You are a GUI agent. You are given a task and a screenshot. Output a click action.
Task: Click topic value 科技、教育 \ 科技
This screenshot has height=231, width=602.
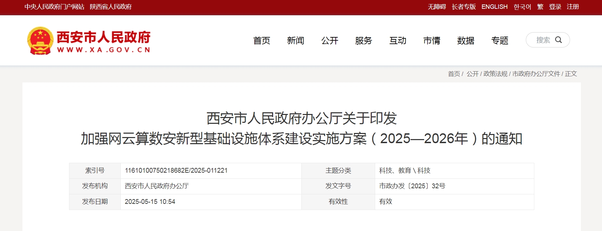pyautogui.click(x=405, y=171)
